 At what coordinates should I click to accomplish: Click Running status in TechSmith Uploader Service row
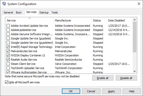coord(98,68)
